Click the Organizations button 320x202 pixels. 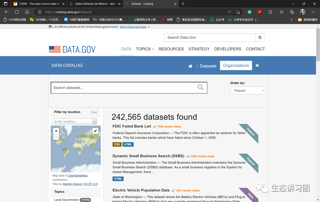pos(236,65)
